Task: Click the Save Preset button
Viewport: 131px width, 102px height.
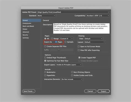Action: (x=29, y=91)
